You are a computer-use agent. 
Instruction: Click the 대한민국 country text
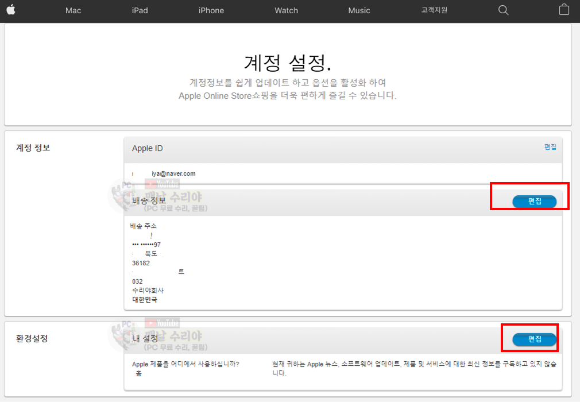click(x=145, y=300)
